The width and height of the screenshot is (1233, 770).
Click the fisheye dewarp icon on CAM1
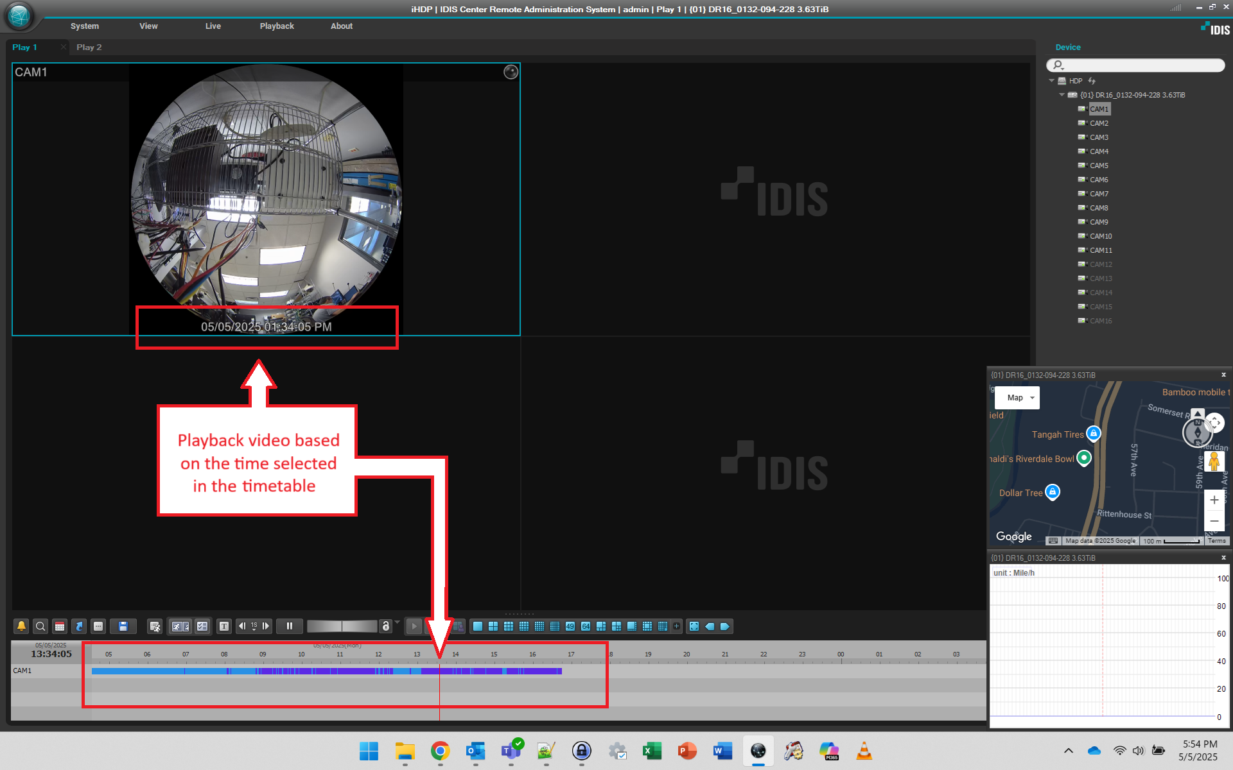[x=511, y=72]
